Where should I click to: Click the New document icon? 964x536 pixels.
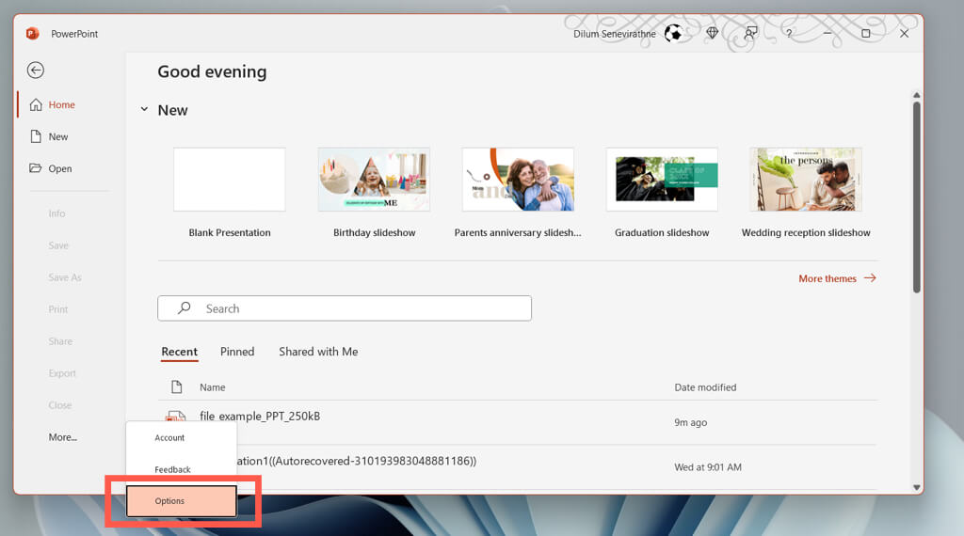(x=36, y=136)
